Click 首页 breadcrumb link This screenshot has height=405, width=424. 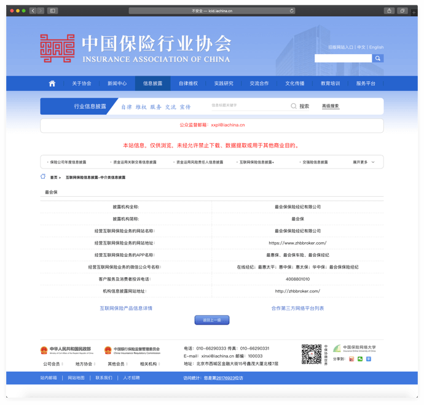(x=54, y=178)
